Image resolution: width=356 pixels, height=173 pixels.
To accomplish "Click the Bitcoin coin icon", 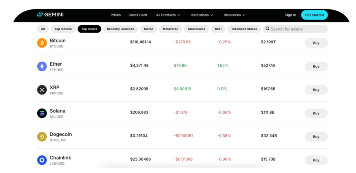I will click(42, 43).
